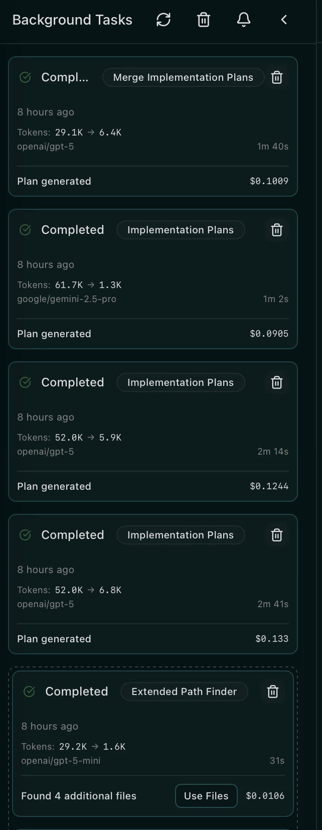Delete the $0.1244 Implementation Plans task
This screenshot has height=830, width=322.
click(277, 382)
